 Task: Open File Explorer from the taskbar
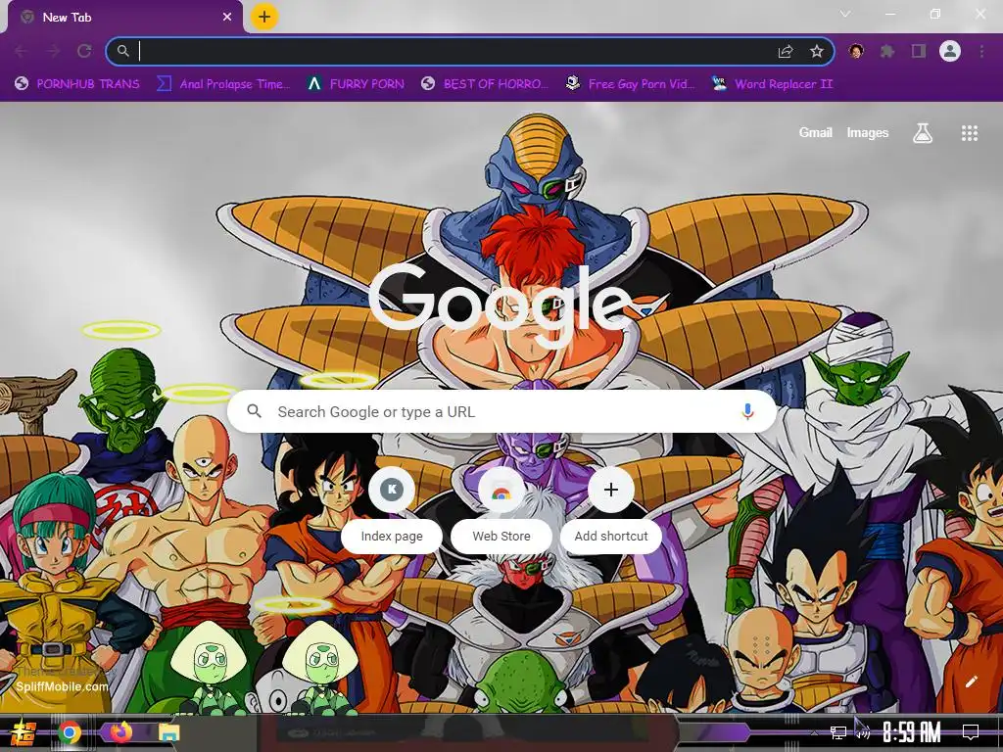(168, 732)
